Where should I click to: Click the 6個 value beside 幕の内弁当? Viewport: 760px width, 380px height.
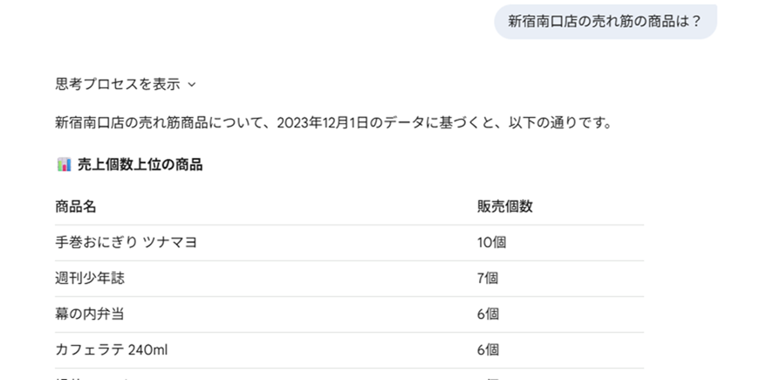tap(488, 314)
